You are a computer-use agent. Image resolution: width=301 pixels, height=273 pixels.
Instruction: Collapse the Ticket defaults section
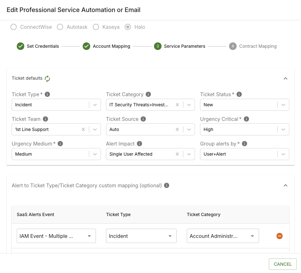(x=285, y=78)
